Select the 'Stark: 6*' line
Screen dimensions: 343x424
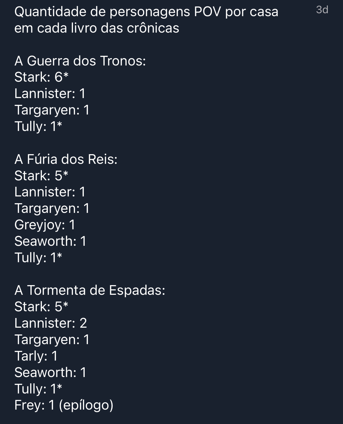(41, 77)
